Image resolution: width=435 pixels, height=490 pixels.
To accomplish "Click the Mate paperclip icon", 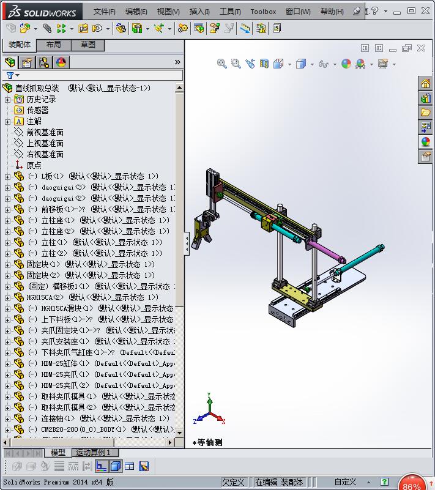I will (x=47, y=28).
